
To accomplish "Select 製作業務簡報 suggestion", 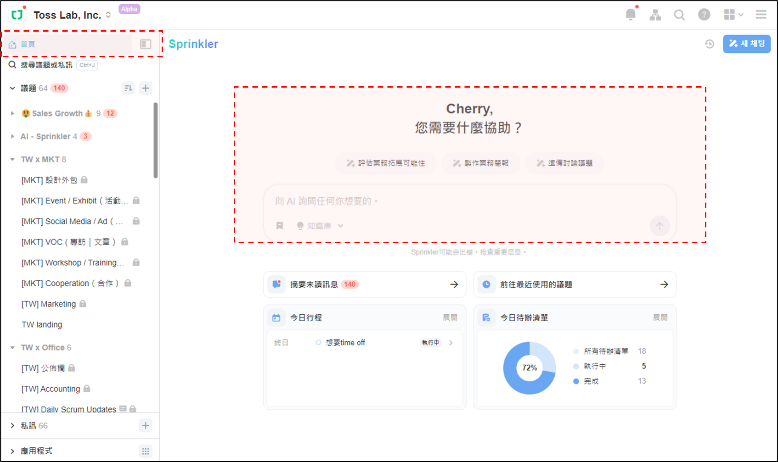I will pos(480,163).
